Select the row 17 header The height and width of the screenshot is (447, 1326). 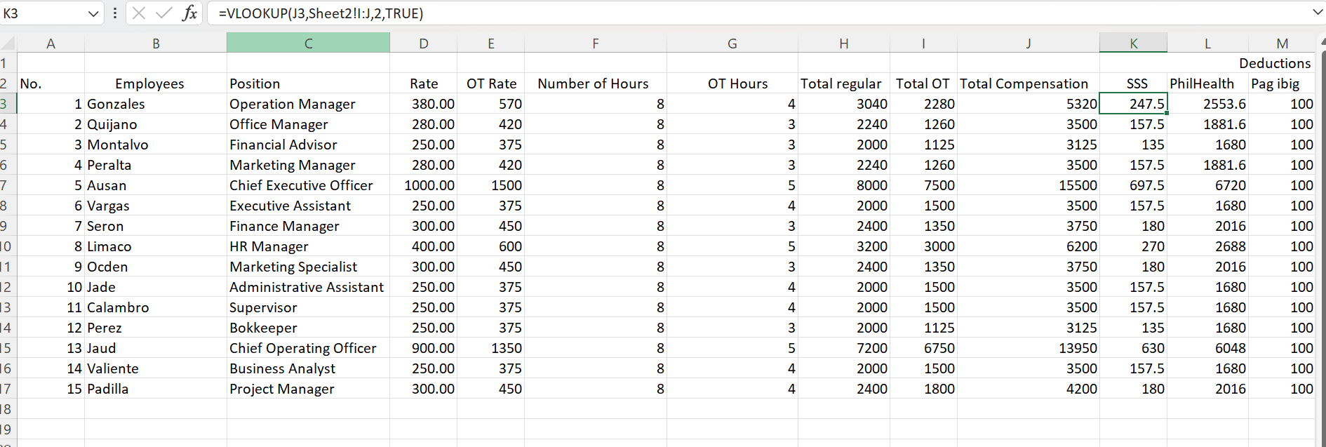click(x=6, y=389)
